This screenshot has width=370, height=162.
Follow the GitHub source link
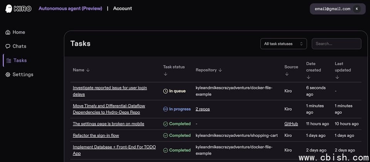pyautogui.click(x=291, y=124)
